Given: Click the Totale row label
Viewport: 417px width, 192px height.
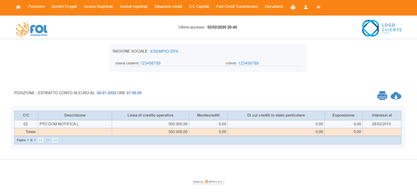Looking at the screenshot, I should coord(31,132).
